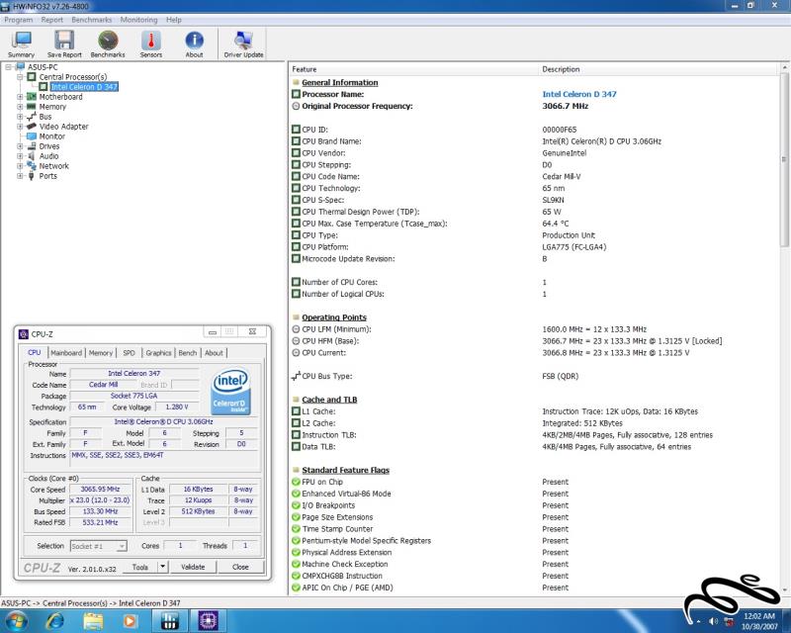Expand the Ports tree node
Image resolution: width=791 pixels, height=633 pixels.
20,176
